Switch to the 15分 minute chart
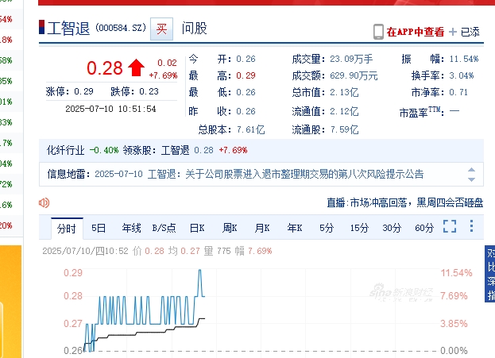The image size is (495, 358). pyautogui.click(x=359, y=228)
